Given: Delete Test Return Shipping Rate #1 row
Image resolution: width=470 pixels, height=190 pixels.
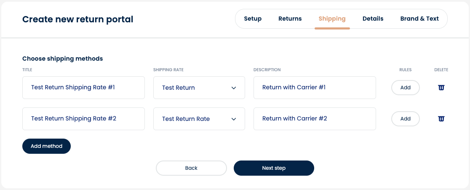Looking at the screenshot, I should [x=441, y=88].
